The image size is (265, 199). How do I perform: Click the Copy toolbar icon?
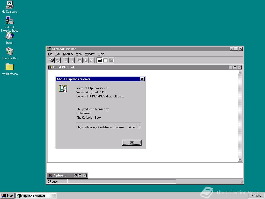point(79,60)
